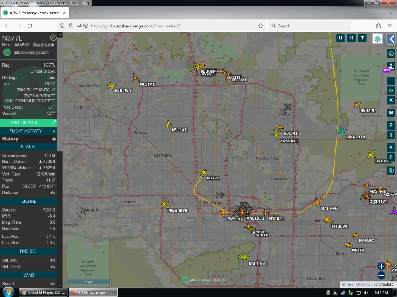Select the N246BC aircraft icon
This screenshot has height=297, width=397.
point(355,235)
